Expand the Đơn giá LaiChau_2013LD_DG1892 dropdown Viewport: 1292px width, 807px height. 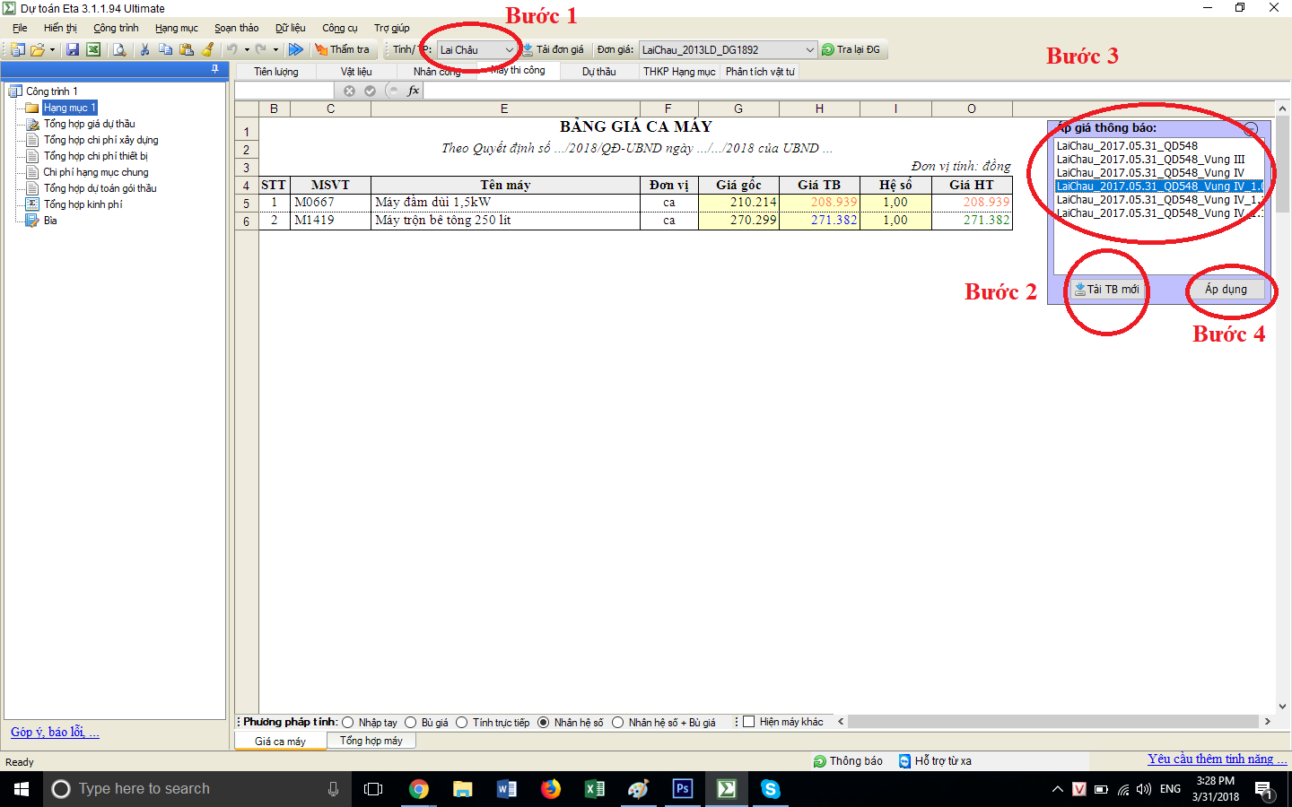coord(809,50)
